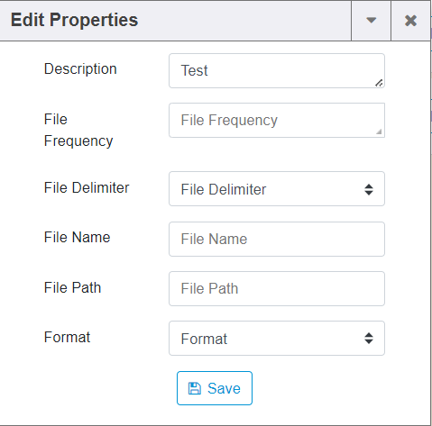Screen dimensions: 432x426
Task: Click the Description label
Action: (x=80, y=69)
